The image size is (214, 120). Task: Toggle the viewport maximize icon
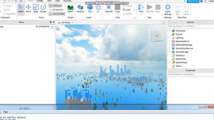click(164, 22)
